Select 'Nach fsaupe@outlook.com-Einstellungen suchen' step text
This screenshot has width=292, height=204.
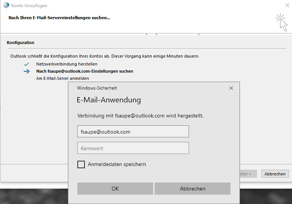[x=85, y=72]
